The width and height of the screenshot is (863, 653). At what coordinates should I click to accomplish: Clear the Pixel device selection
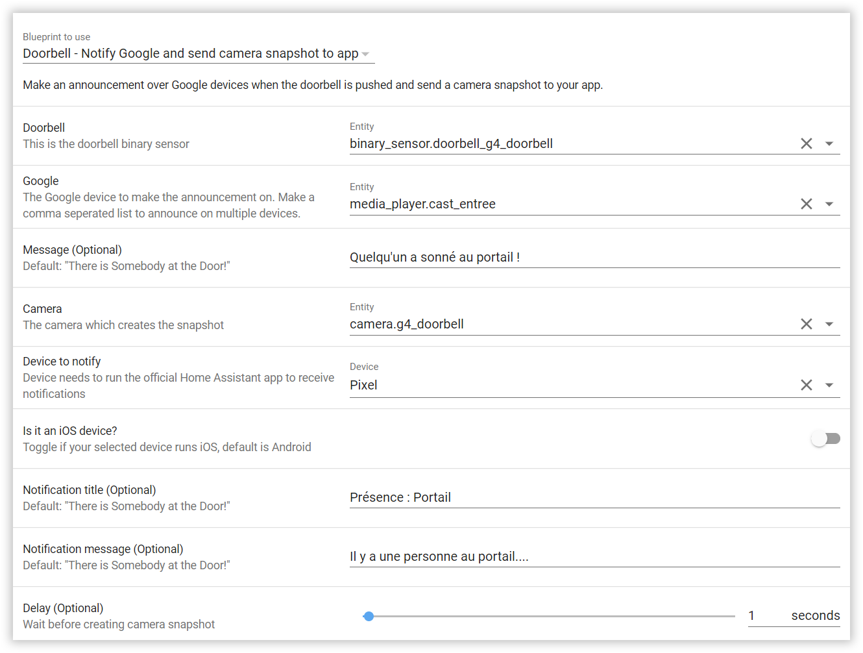click(x=806, y=385)
